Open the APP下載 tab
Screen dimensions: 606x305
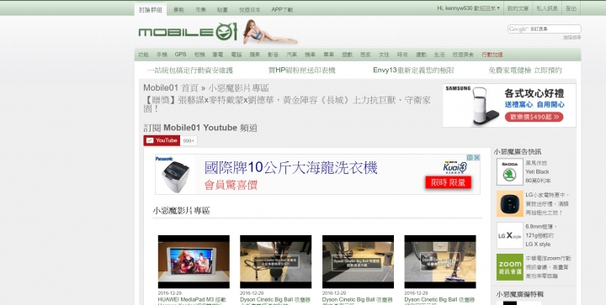pos(282,9)
